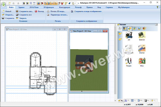
Task: Click inside the 3D-View house preview
Action: [83, 62]
